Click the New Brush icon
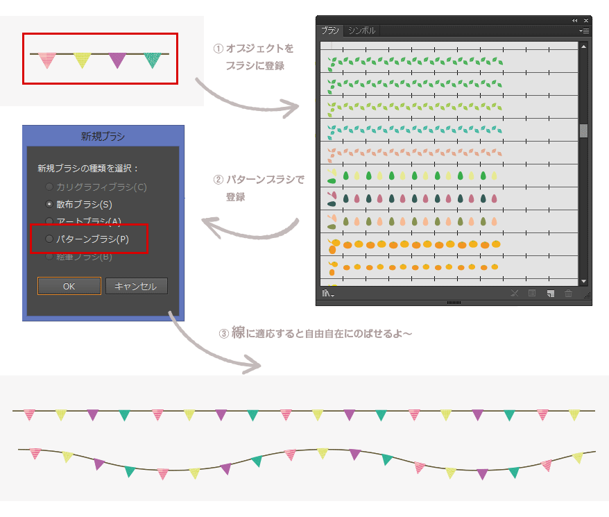609x517 pixels. coord(551,292)
